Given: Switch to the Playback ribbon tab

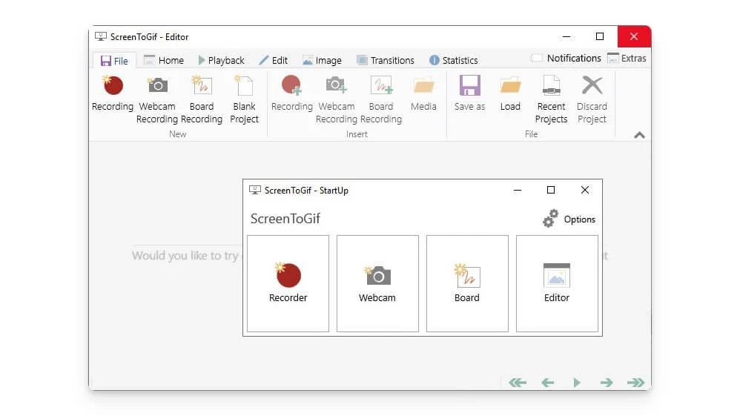Looking at the screenshot, I should [x=222, y=61].
